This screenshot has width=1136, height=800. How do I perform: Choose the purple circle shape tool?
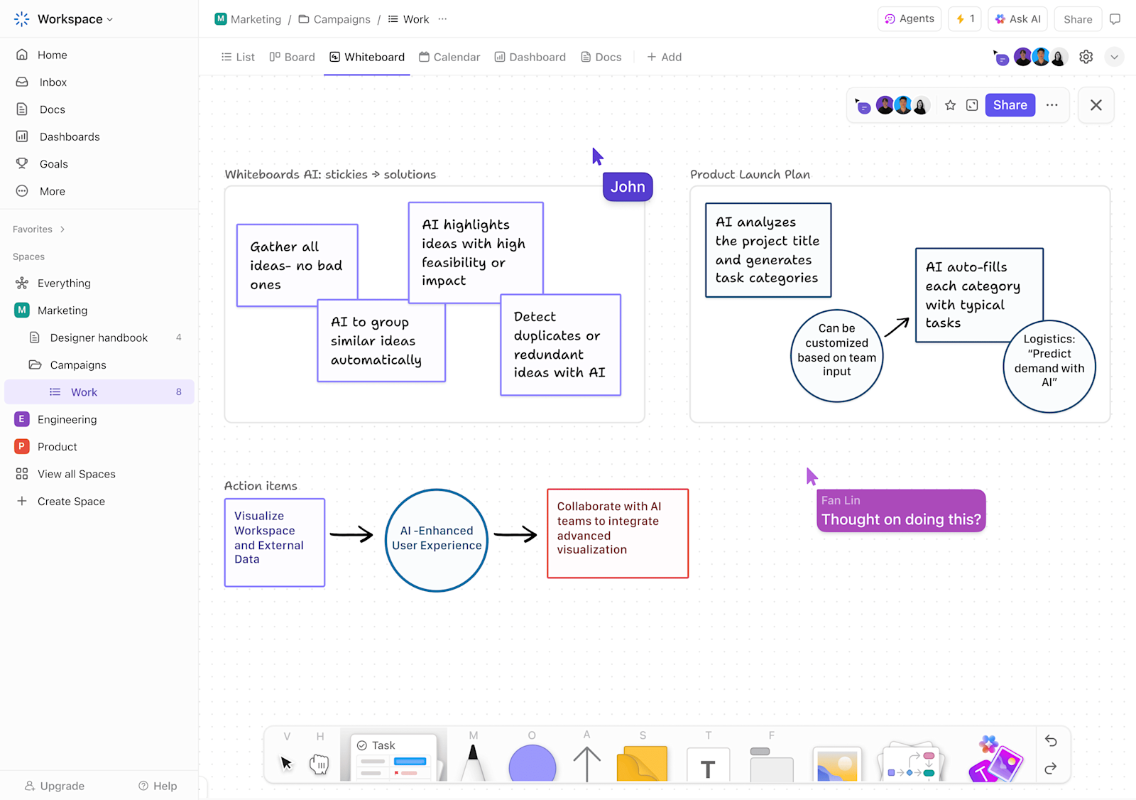(532, 763)
